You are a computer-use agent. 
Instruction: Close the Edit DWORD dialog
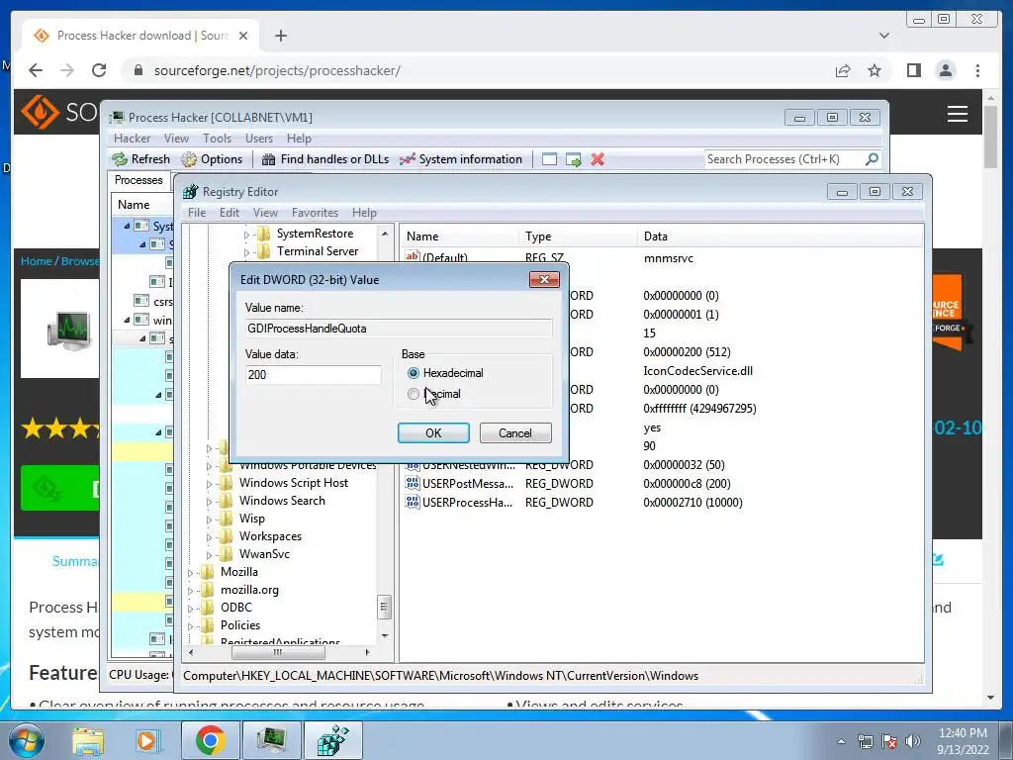544,279
